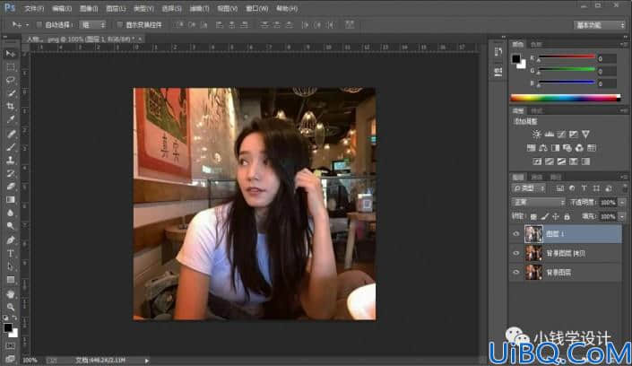Add Channel Mixer adjustment icon
The height and width of the screenshot is (366, 632).
(579, 148)
